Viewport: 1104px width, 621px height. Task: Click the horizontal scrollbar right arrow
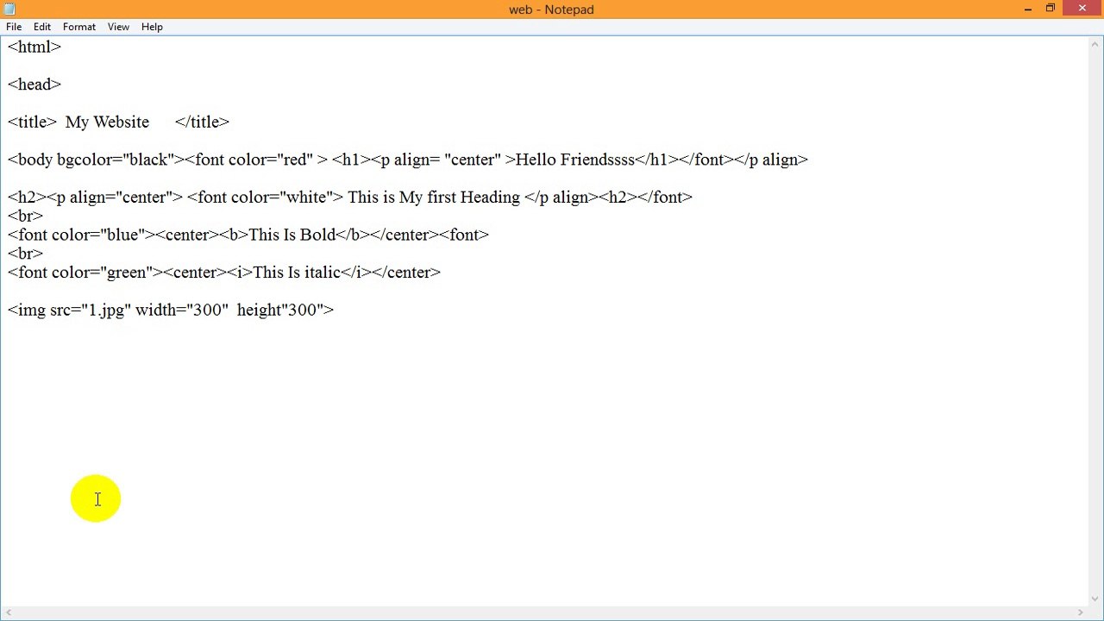(x=1081, y=612)
